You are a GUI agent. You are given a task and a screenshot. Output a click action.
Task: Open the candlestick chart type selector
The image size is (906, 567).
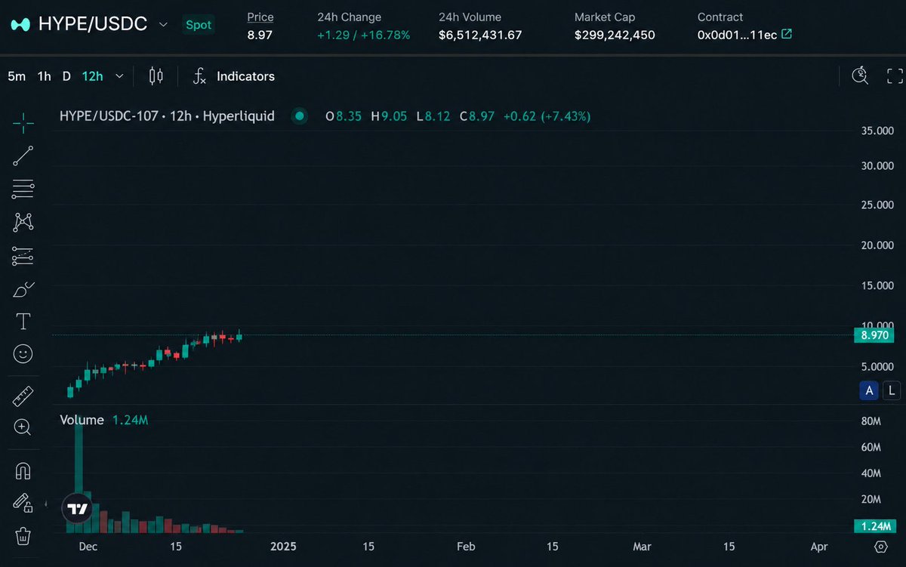(x=156, y=75)
